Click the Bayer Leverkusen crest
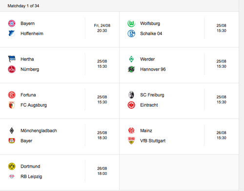The height and width of the screenshot is (191, 244). (x=12, y=141)
